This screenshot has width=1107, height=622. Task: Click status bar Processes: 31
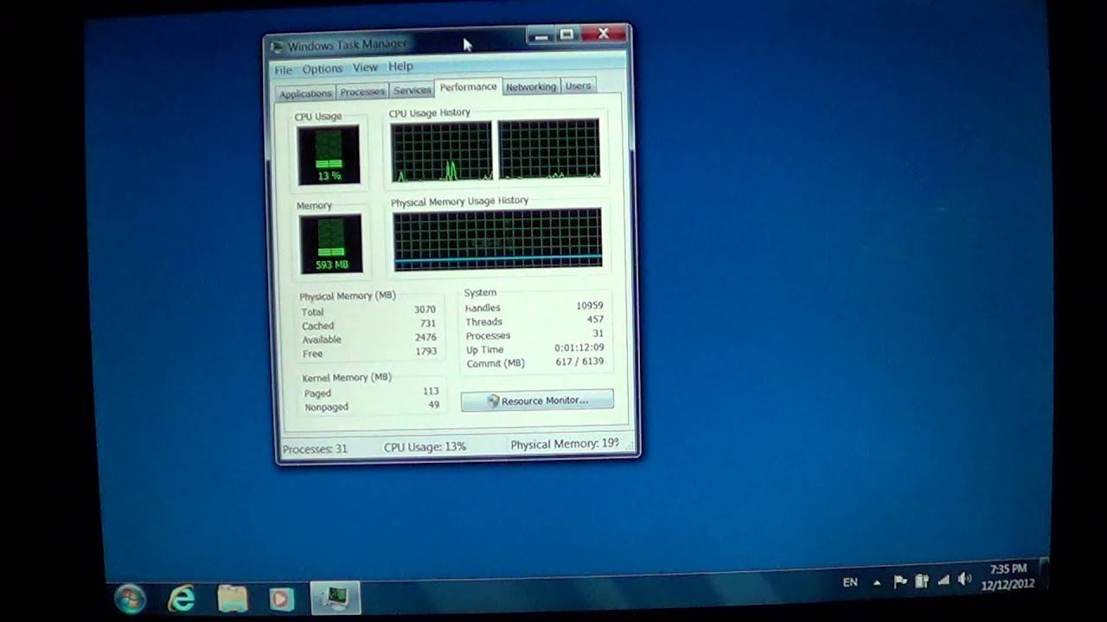click(x=315, y=448)
